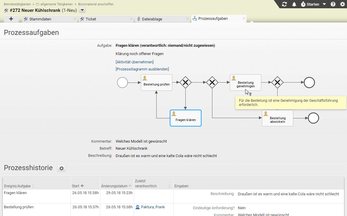Click Büromaterial anschaffen breadcrumb
The height and width of the screenshot is (216, 347).
tap(96, 4)
